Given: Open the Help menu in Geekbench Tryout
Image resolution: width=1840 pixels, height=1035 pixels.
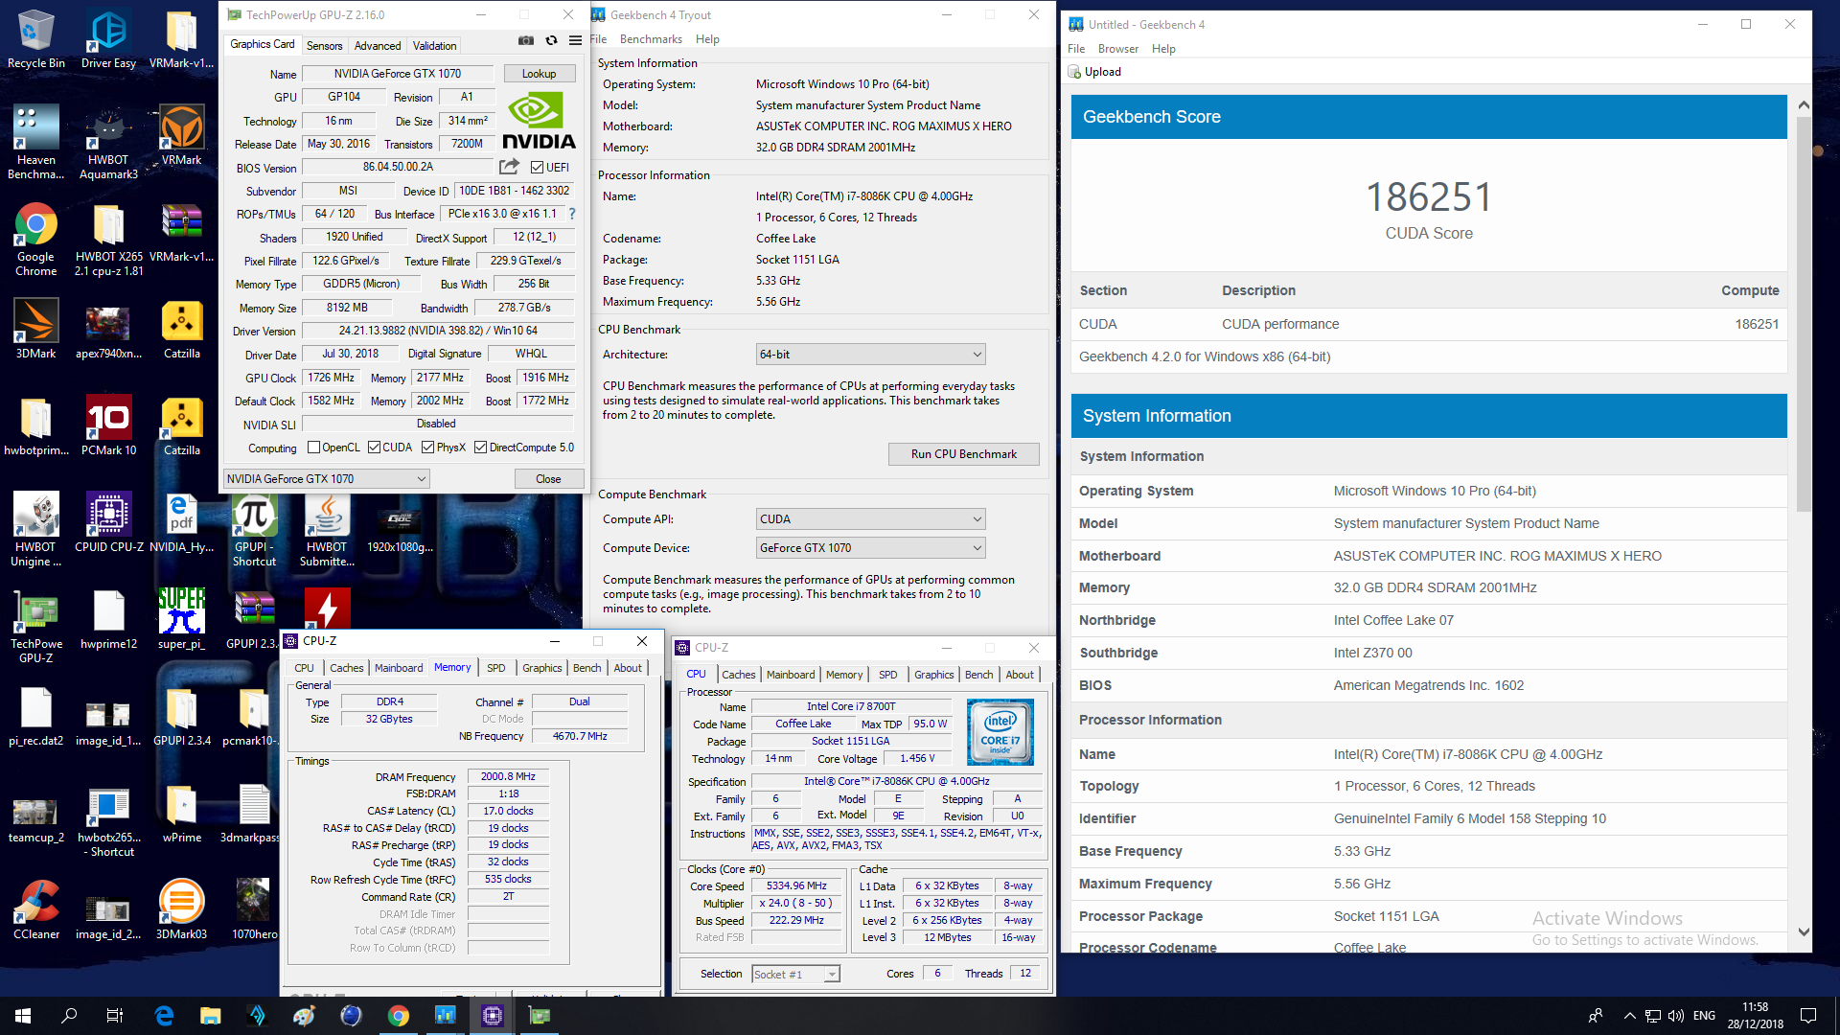Looking at the screenshot, I should (x=707, y=39).
